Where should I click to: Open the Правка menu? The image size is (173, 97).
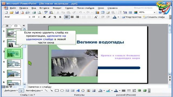[24, 8]
